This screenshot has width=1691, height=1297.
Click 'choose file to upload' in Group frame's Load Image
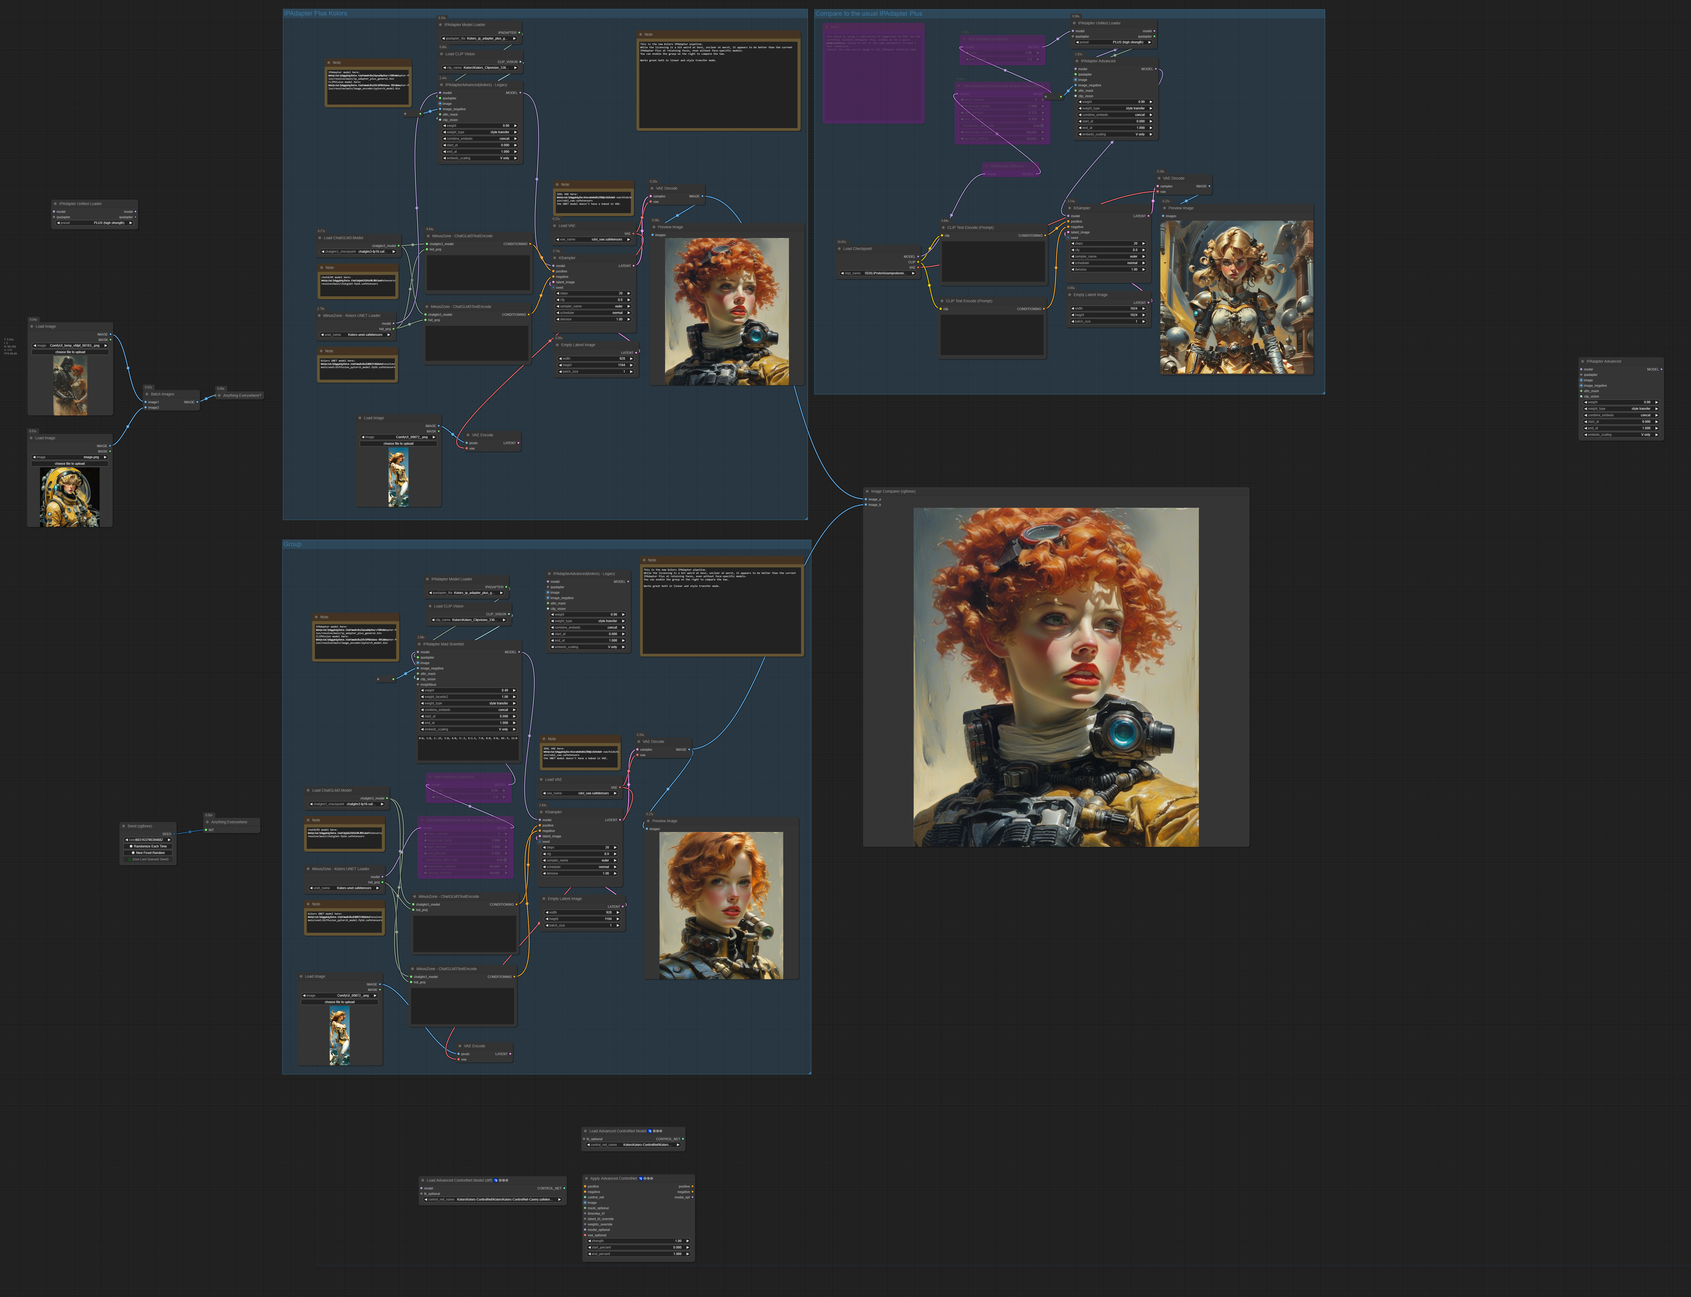click(x=340, y=1002)
